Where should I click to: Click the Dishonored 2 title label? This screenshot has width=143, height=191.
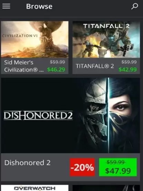[27, 163]
